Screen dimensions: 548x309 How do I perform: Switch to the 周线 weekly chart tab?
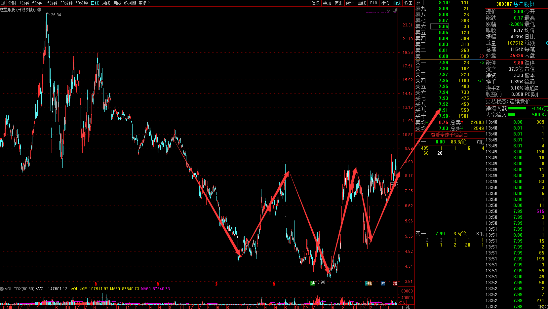tap(106, 3)
